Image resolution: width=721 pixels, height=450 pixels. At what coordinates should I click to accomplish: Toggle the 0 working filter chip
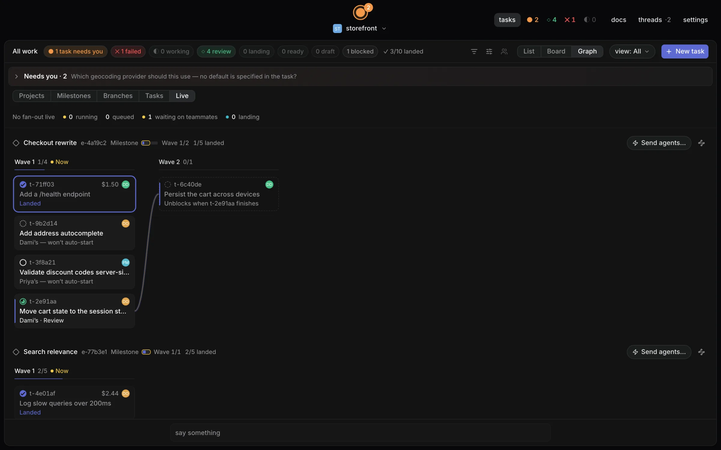click(x=171, y=52)
